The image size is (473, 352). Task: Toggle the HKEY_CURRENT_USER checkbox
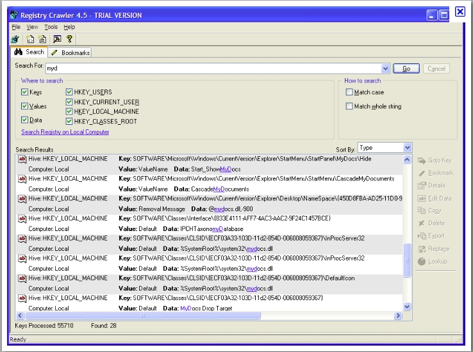click(x=69, y=102)
